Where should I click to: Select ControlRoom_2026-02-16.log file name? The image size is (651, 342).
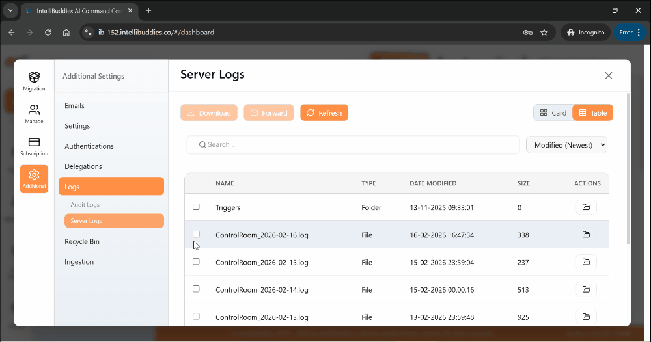[262, 235]
